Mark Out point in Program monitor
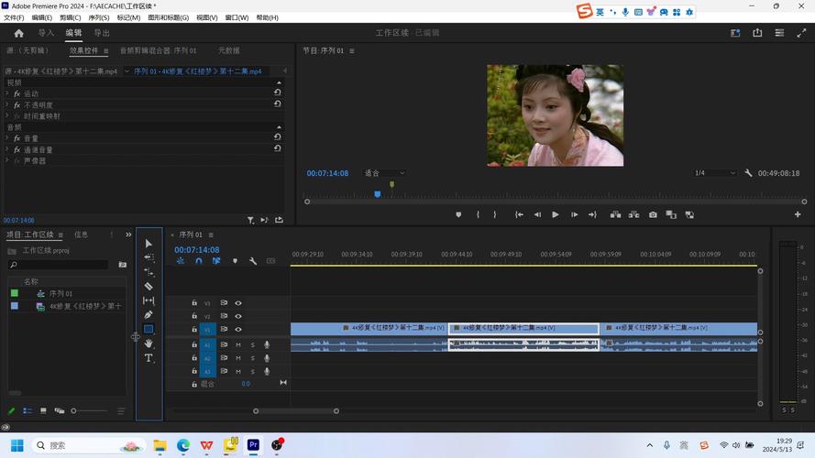The width and height of the screenshot is (815, 458). coord(494,214)
